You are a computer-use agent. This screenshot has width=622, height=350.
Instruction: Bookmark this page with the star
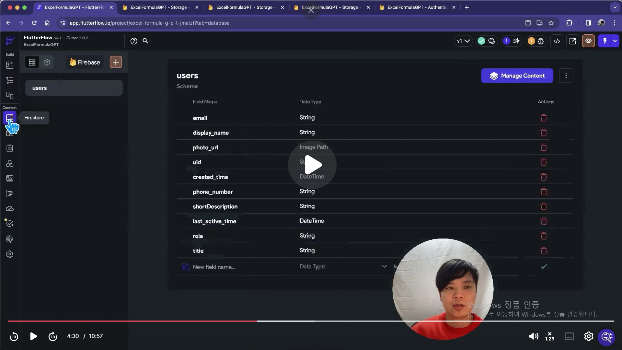[x=551, y=23]
